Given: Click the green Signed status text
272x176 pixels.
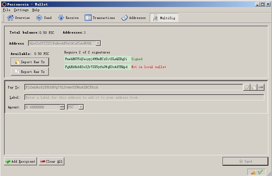Looking at the screenshot, I should (x=137, y=59).
